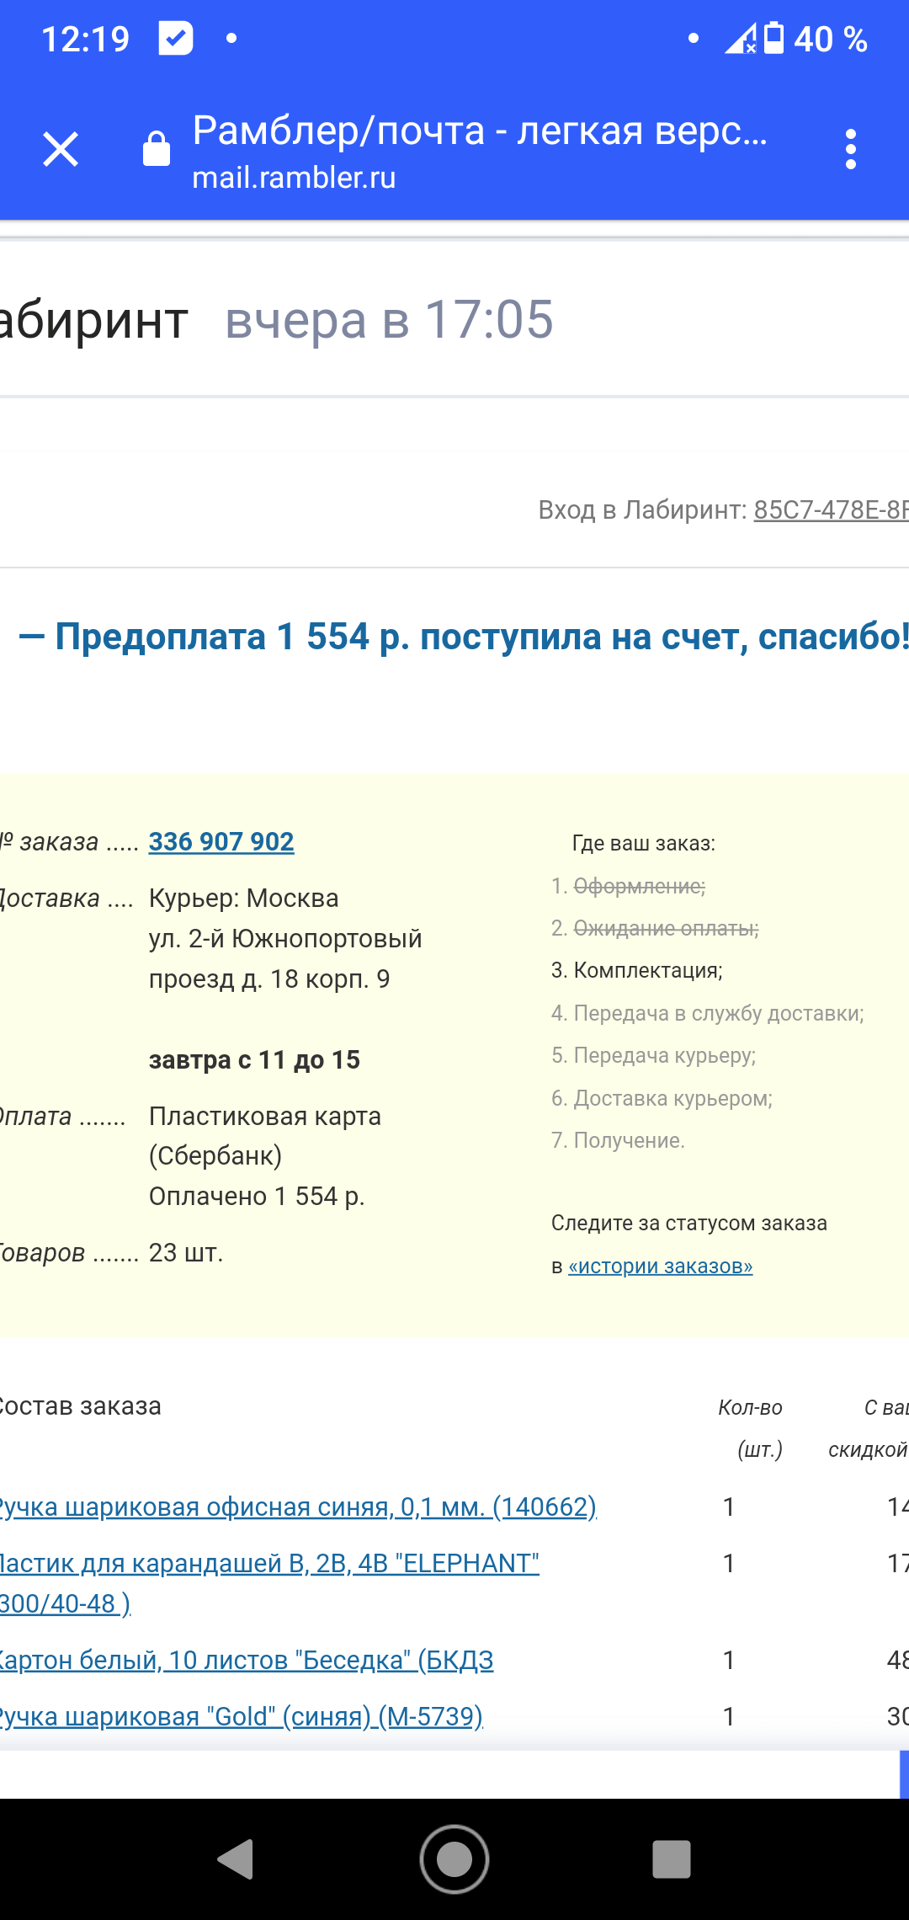Open 'Картон белый, 10 листов Беседка' item
Viewport: 909px width, 1920px height.
coord(246,1659)
